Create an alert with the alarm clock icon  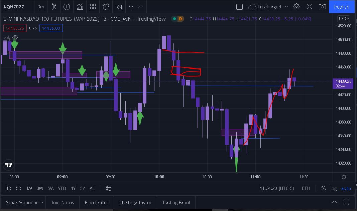tap(106, 7)
